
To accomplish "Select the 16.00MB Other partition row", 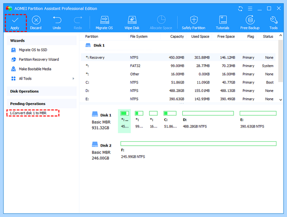I will [x=178, y=74].
